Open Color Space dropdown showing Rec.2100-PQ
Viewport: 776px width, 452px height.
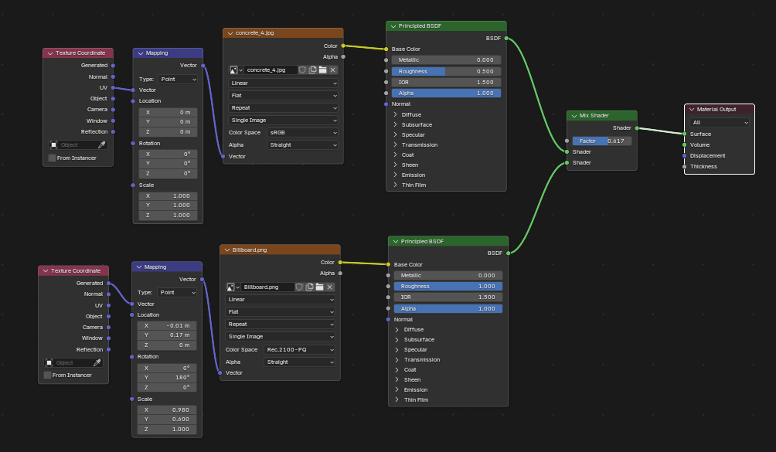(x=300, y=349)
